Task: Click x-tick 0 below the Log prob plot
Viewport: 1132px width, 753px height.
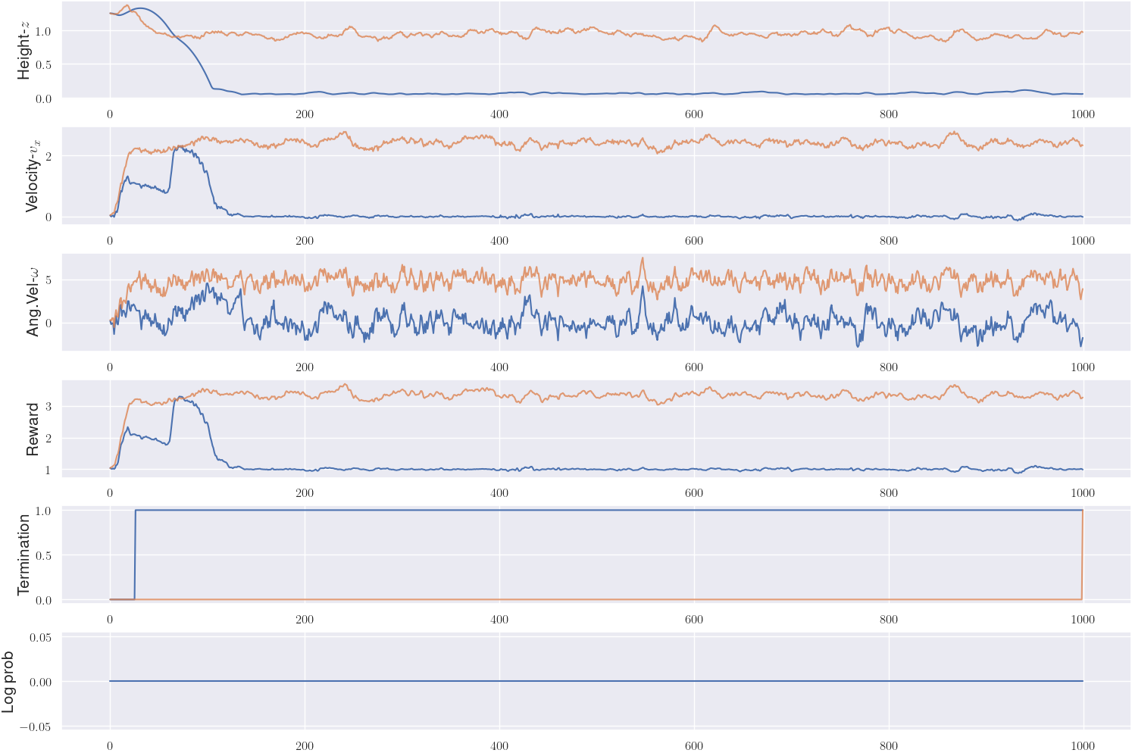Action: (110, 746)
